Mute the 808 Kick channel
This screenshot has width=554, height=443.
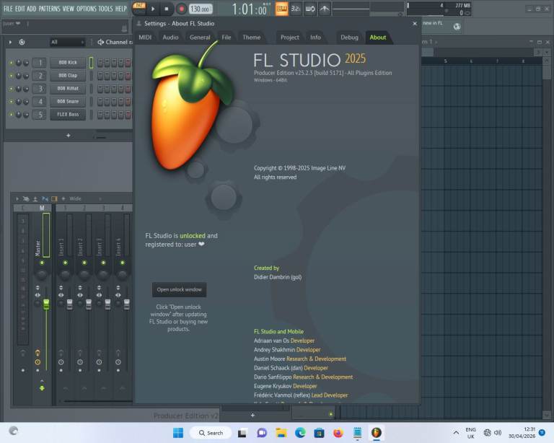[x=11, y=63]
